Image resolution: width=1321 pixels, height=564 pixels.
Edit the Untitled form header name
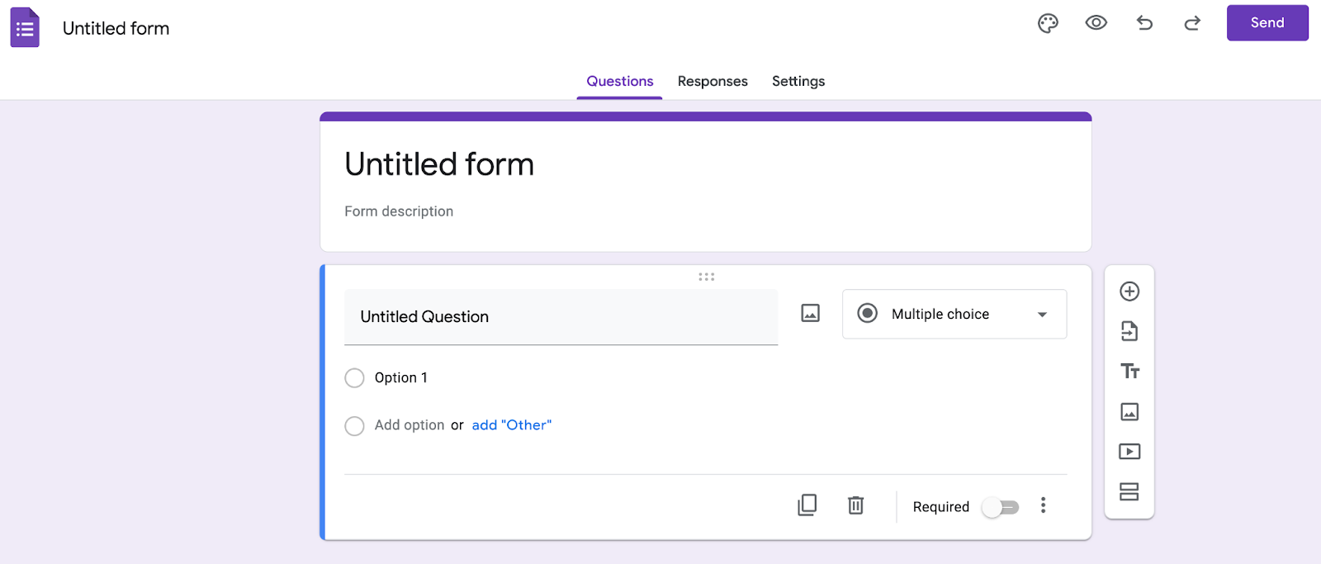116,28
